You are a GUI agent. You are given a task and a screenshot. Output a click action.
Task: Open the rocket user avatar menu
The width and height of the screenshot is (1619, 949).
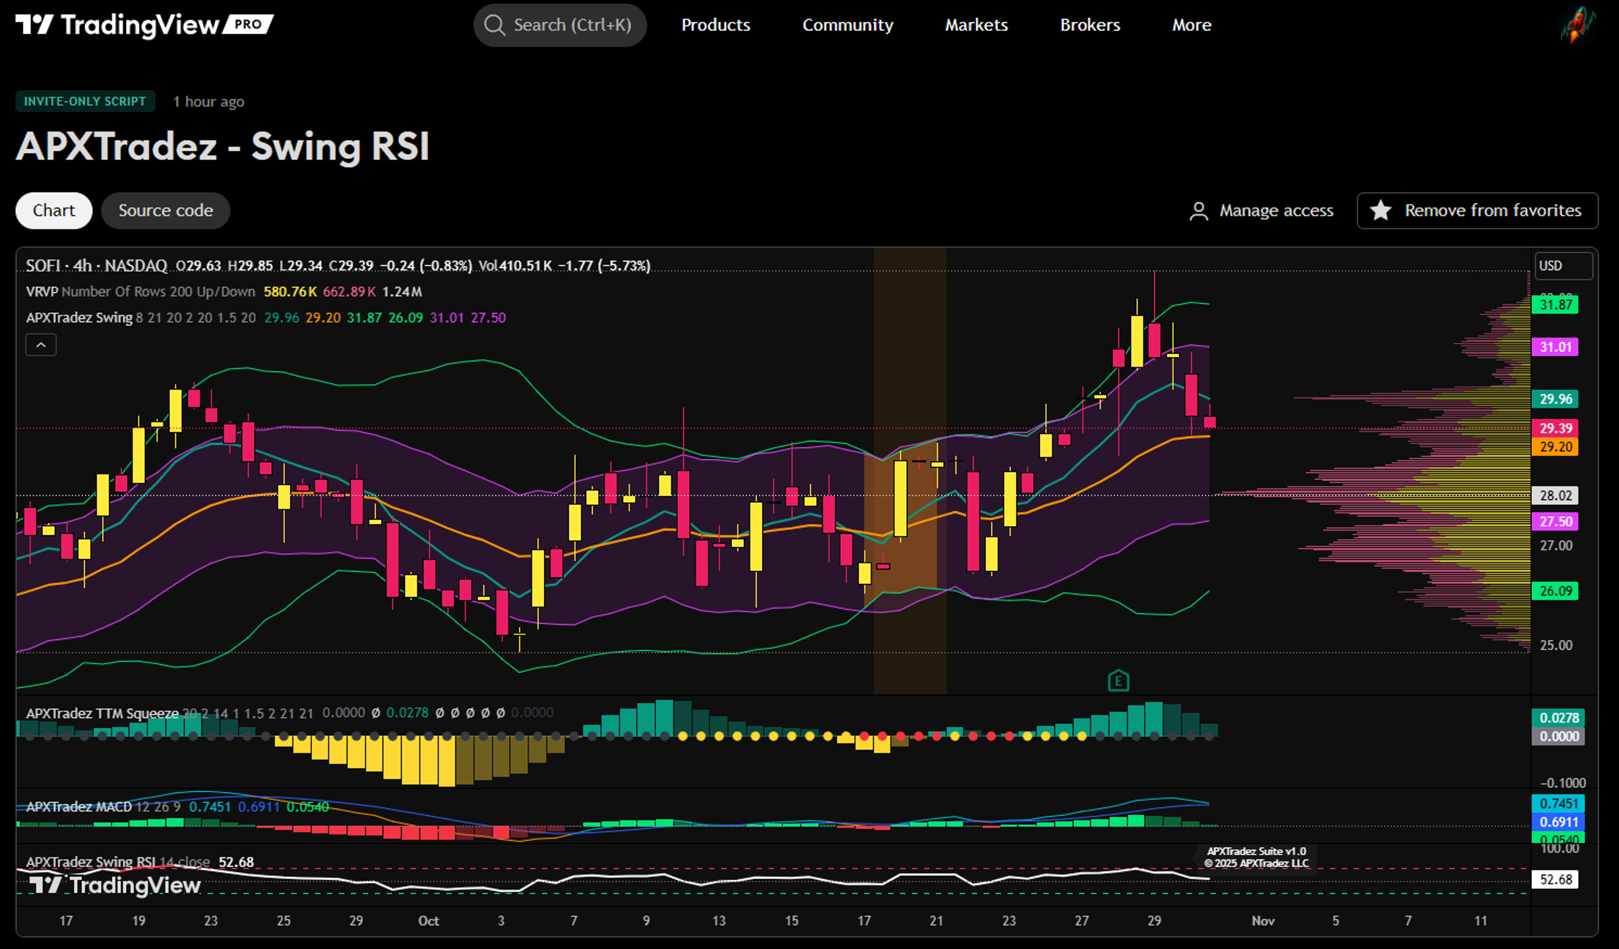[1577, 25]
